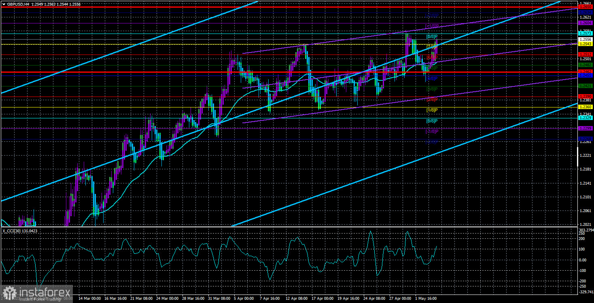Click the yellow 1.2543 price tag
594x303 pixels.
coord(586,44)
